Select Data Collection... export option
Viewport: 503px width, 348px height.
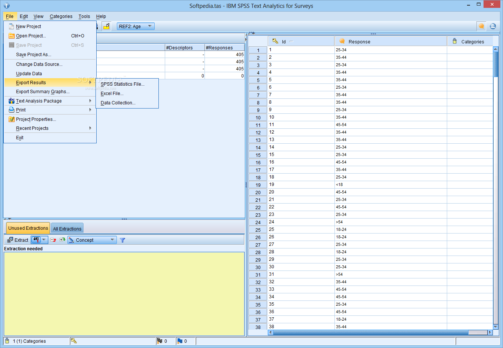pyautogui.click(x=127, y=103)
